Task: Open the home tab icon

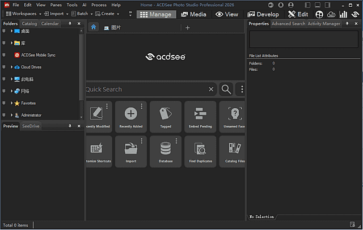Action: coord(94,27)
